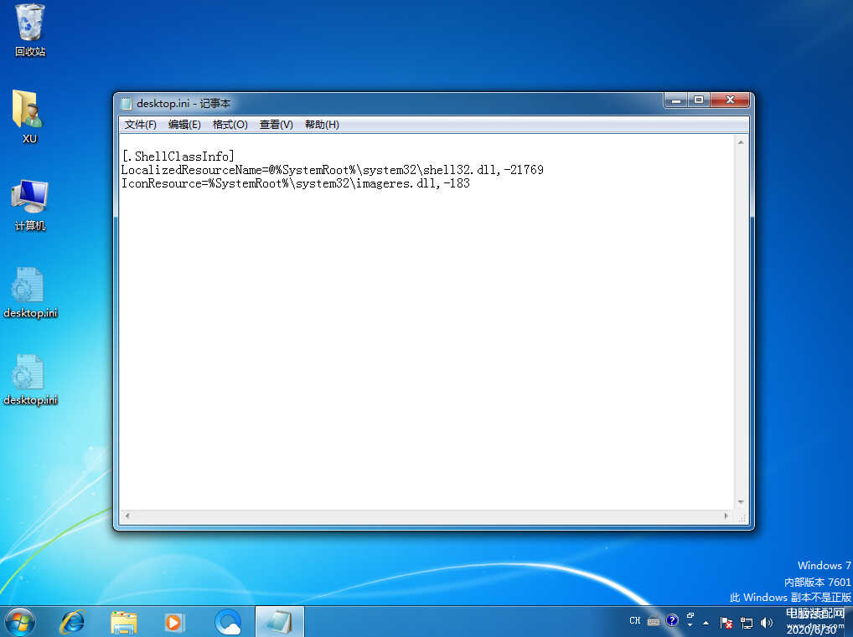Click the keyboard icon on the language bar
The height and width of the screenshot is (637, 853).
[x=654, y=621]
